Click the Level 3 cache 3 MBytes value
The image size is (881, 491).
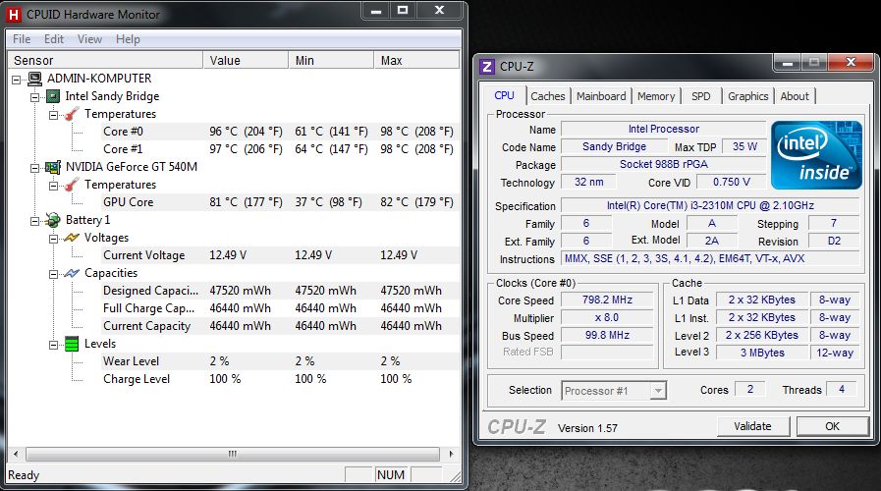762,353
